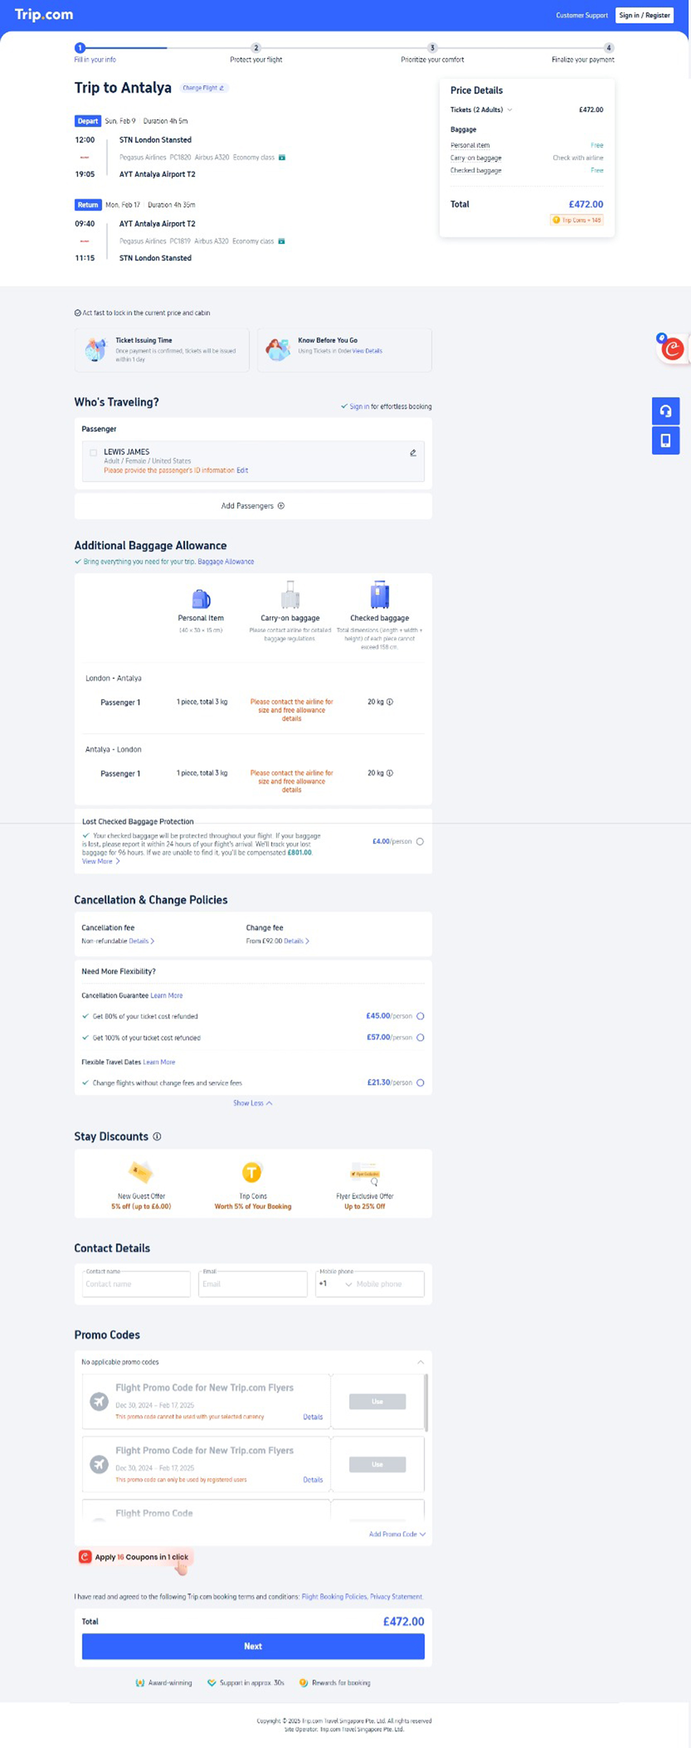
Task: Click the red coupon extension icon
Action: [672, 349]
